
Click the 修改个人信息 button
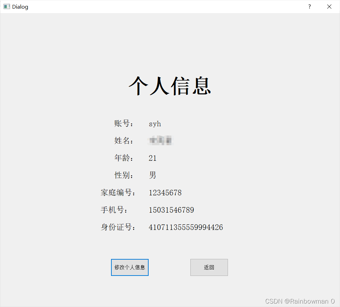click(130, 267)
